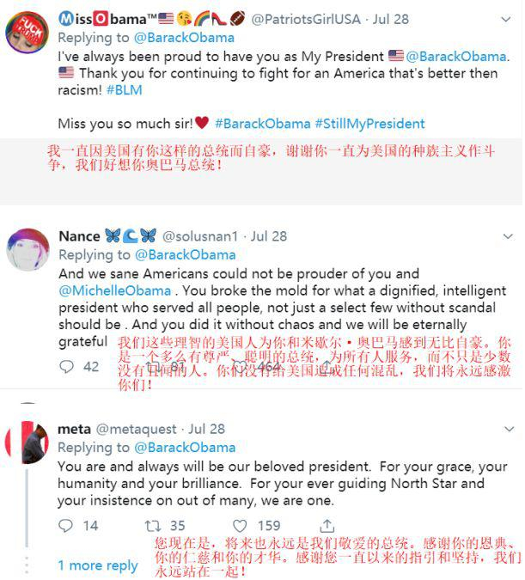Open the @MichelleObama mention
The image size is (525, 580).
114,291
